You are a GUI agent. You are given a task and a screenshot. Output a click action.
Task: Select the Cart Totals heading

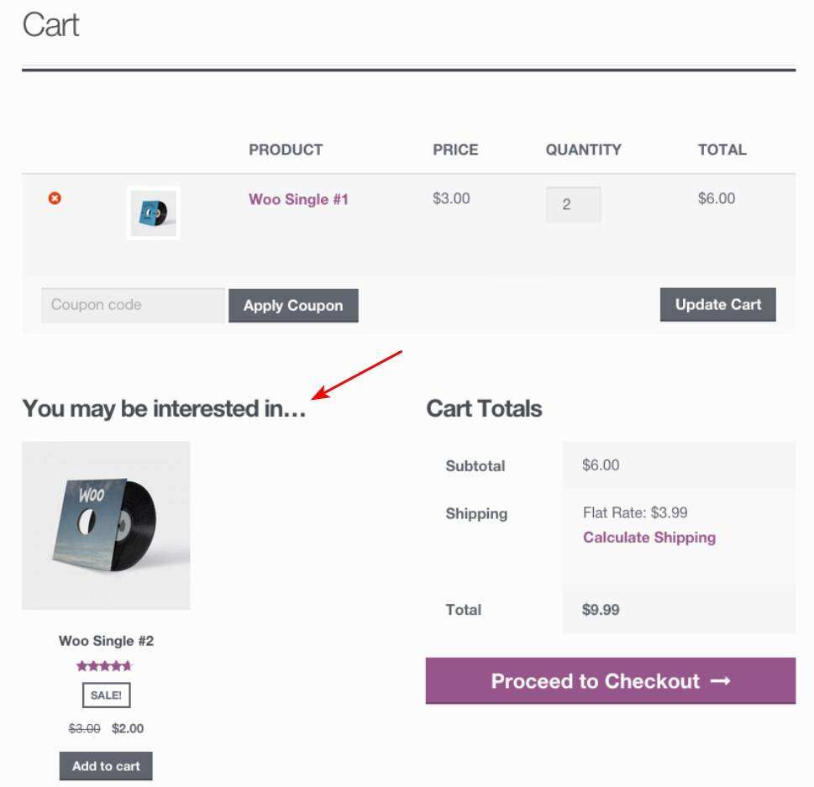[484, 409]
